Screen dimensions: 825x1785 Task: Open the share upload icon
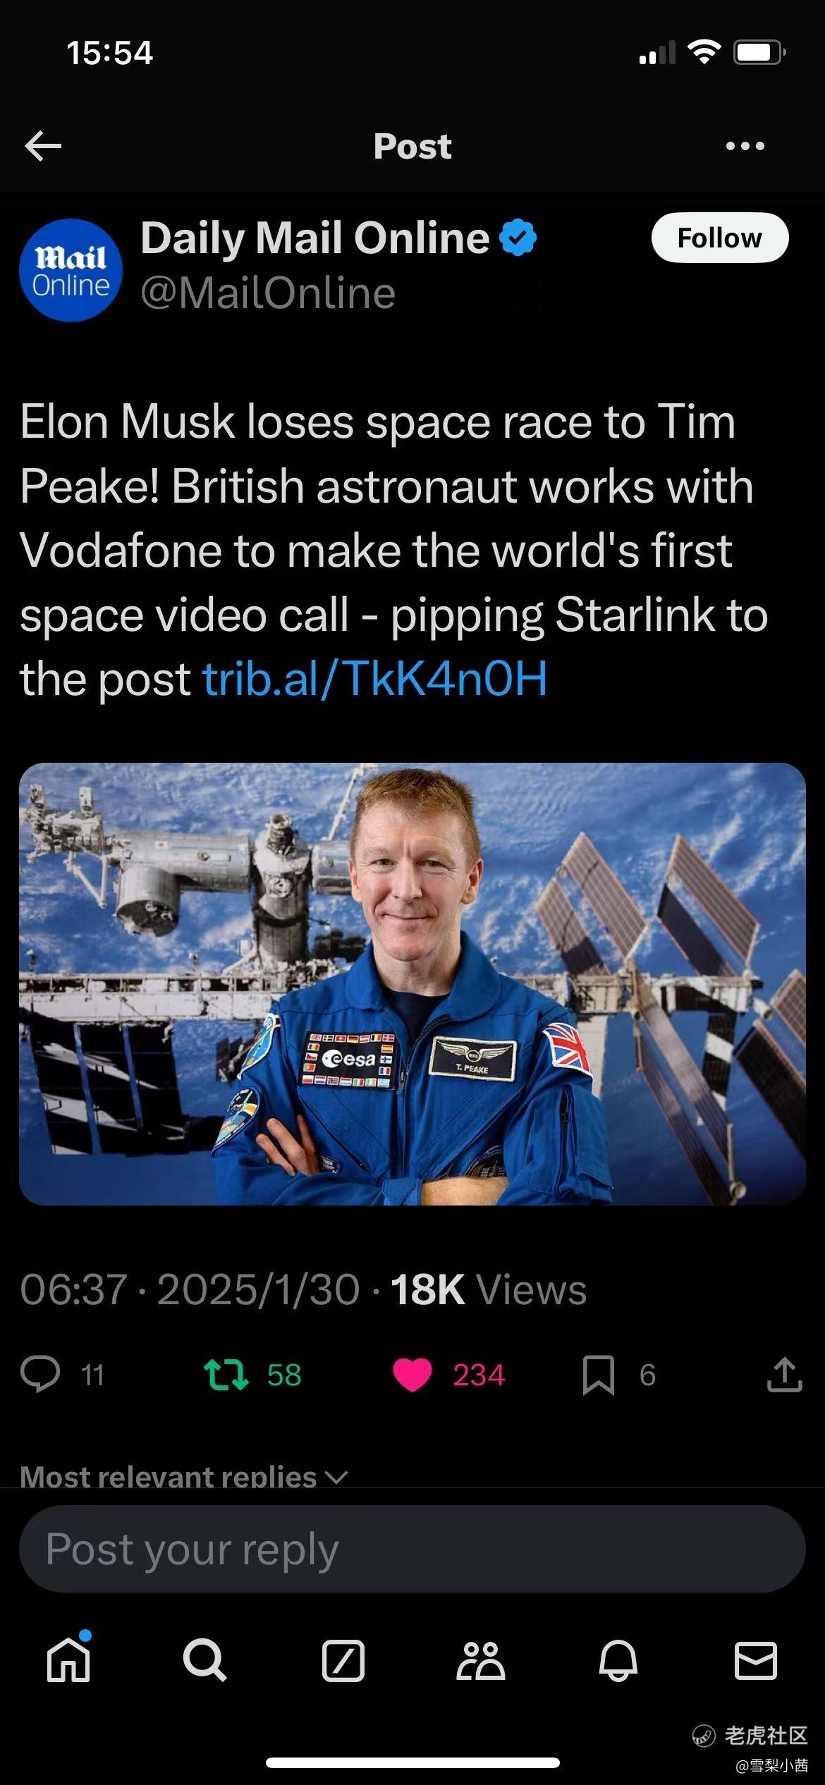[x=784, y=1375]
